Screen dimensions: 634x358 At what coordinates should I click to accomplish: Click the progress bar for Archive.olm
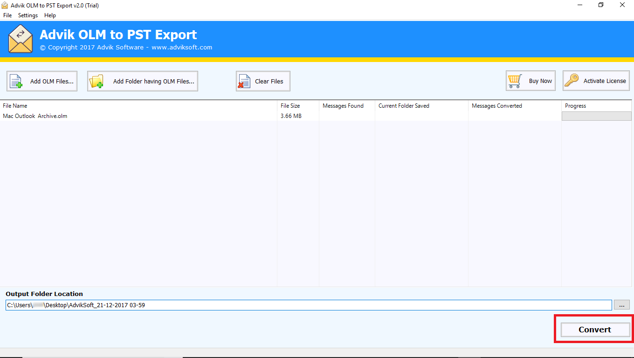[597, 116]
